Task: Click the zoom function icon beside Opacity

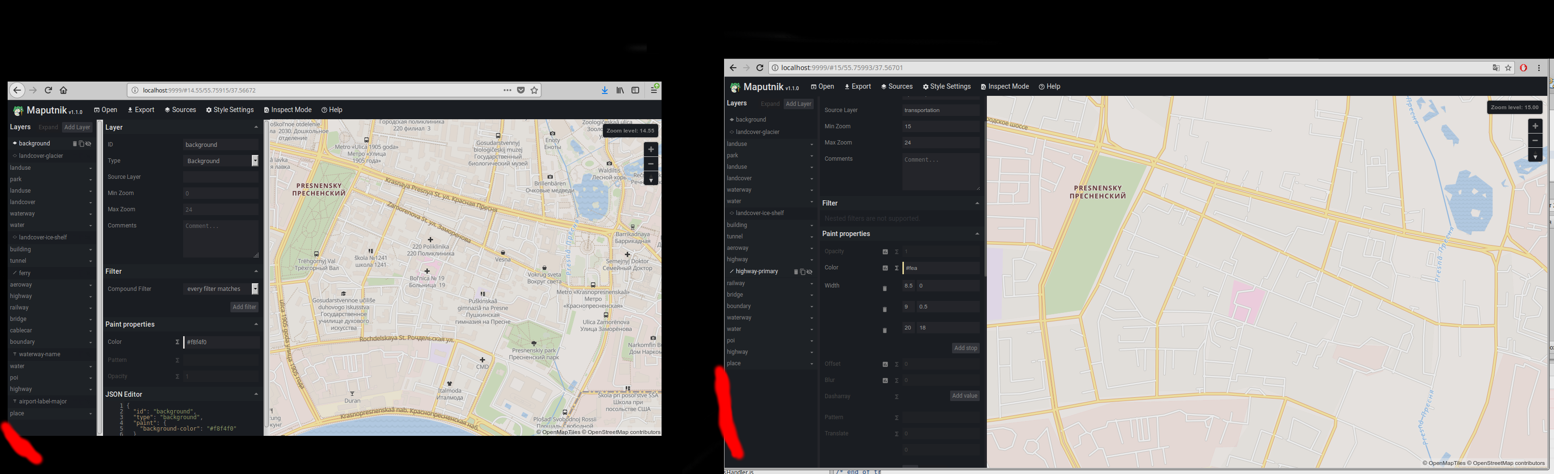Action: point(885,251)
